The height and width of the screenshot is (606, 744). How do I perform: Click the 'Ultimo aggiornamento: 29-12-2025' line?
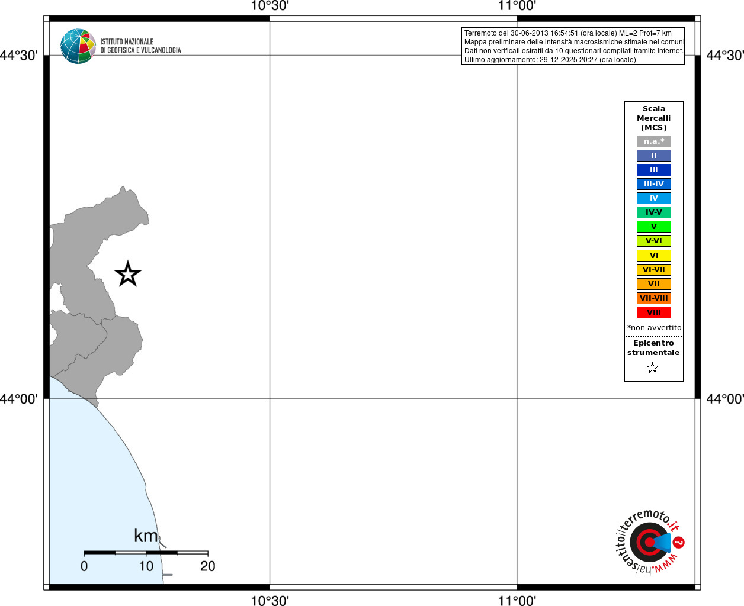coord(550,60)
